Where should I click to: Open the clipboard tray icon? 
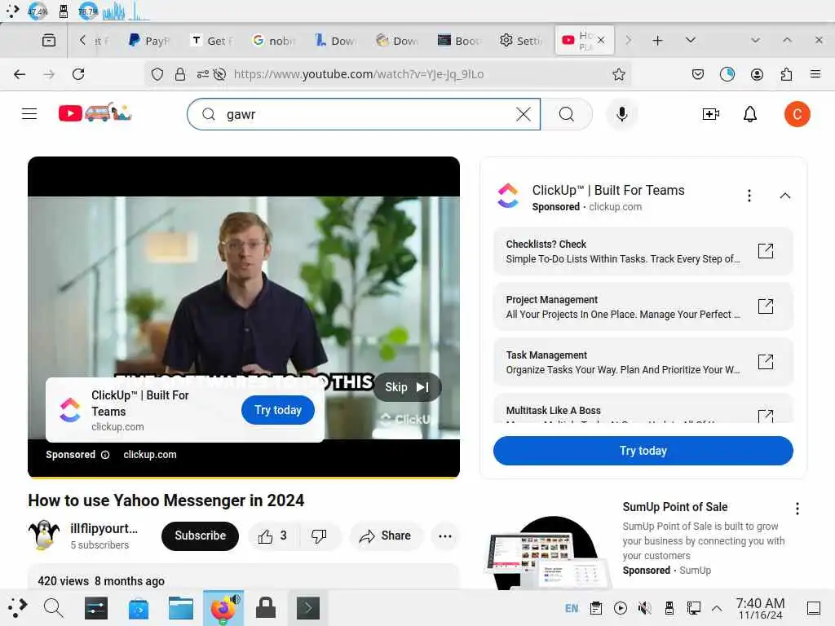click(596, 608)
